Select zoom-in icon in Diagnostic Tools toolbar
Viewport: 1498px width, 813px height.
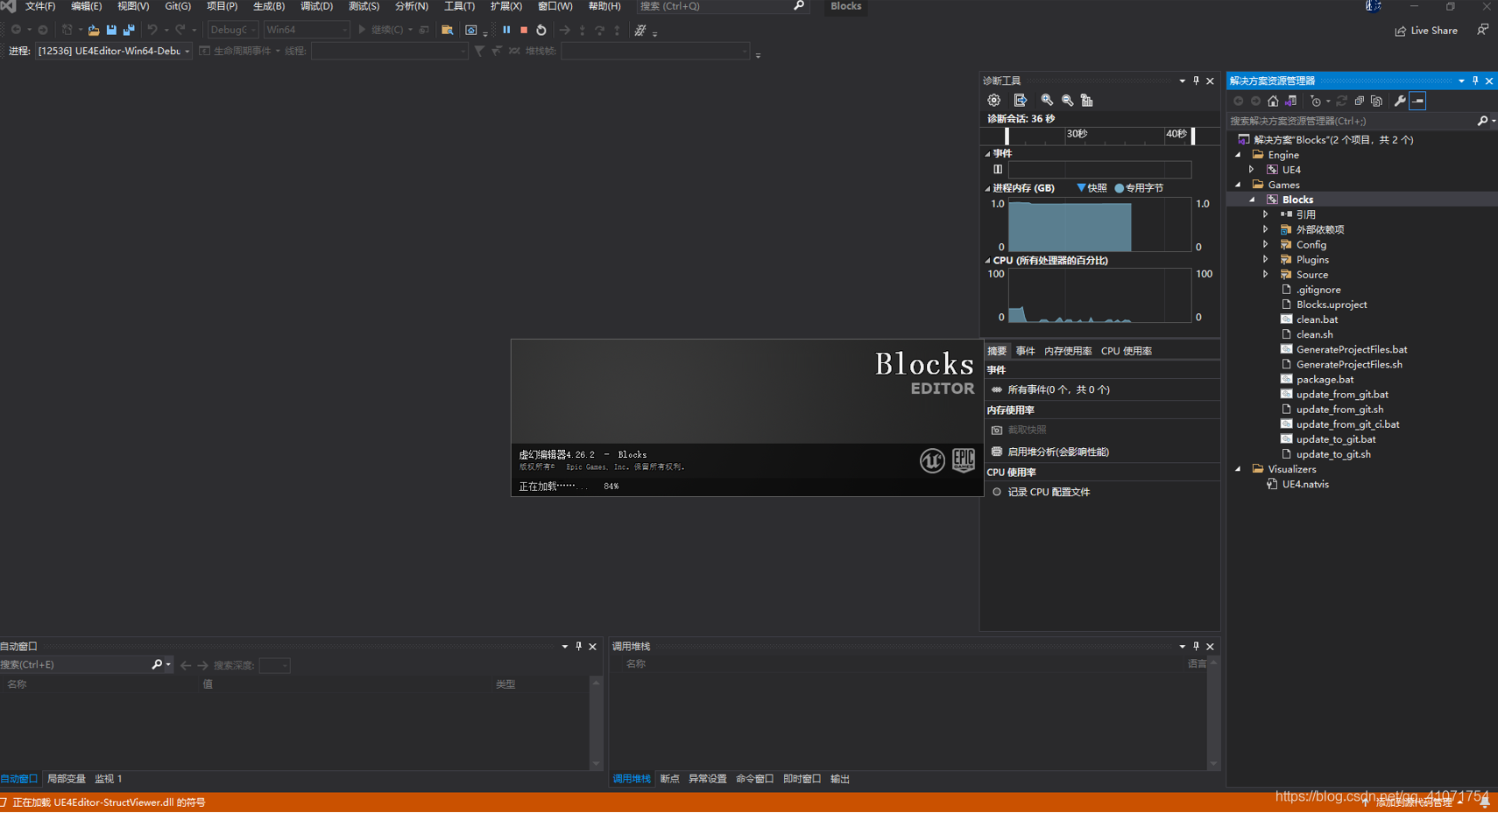click(1047, 100)
